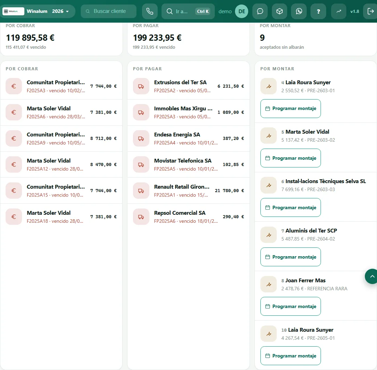
Task: Click Programar montaje for PRE-2605-01
Action: point(290,356)
